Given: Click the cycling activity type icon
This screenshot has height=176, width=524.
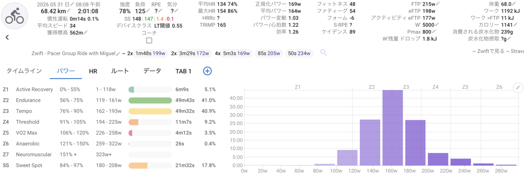Looking at the screenshot, I should (14, 15).
